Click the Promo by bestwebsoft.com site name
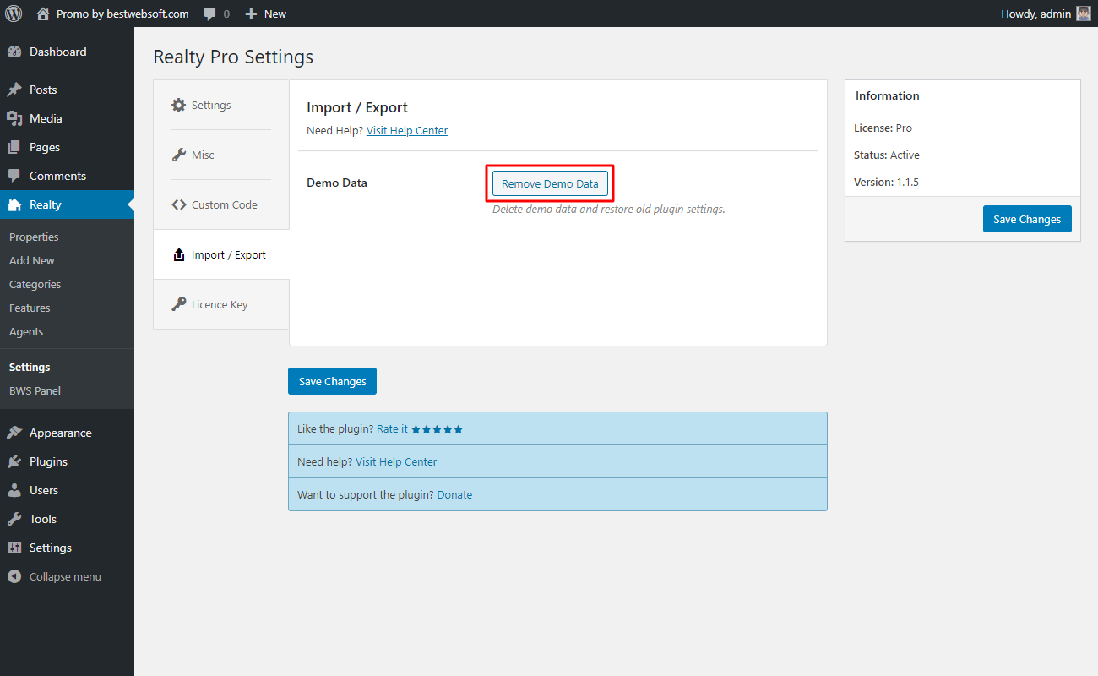This screenshot has height=676, width=1098. (x=122, y=14)
